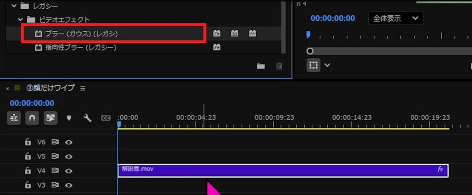
Task: Select the 解説者.mov clip on V4
Action: tap(277, 171)
